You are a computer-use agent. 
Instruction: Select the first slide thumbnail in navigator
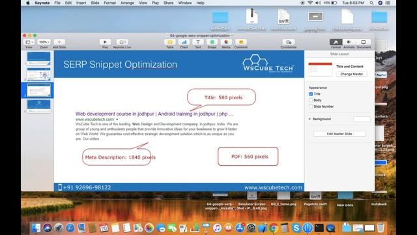(38, 58)
